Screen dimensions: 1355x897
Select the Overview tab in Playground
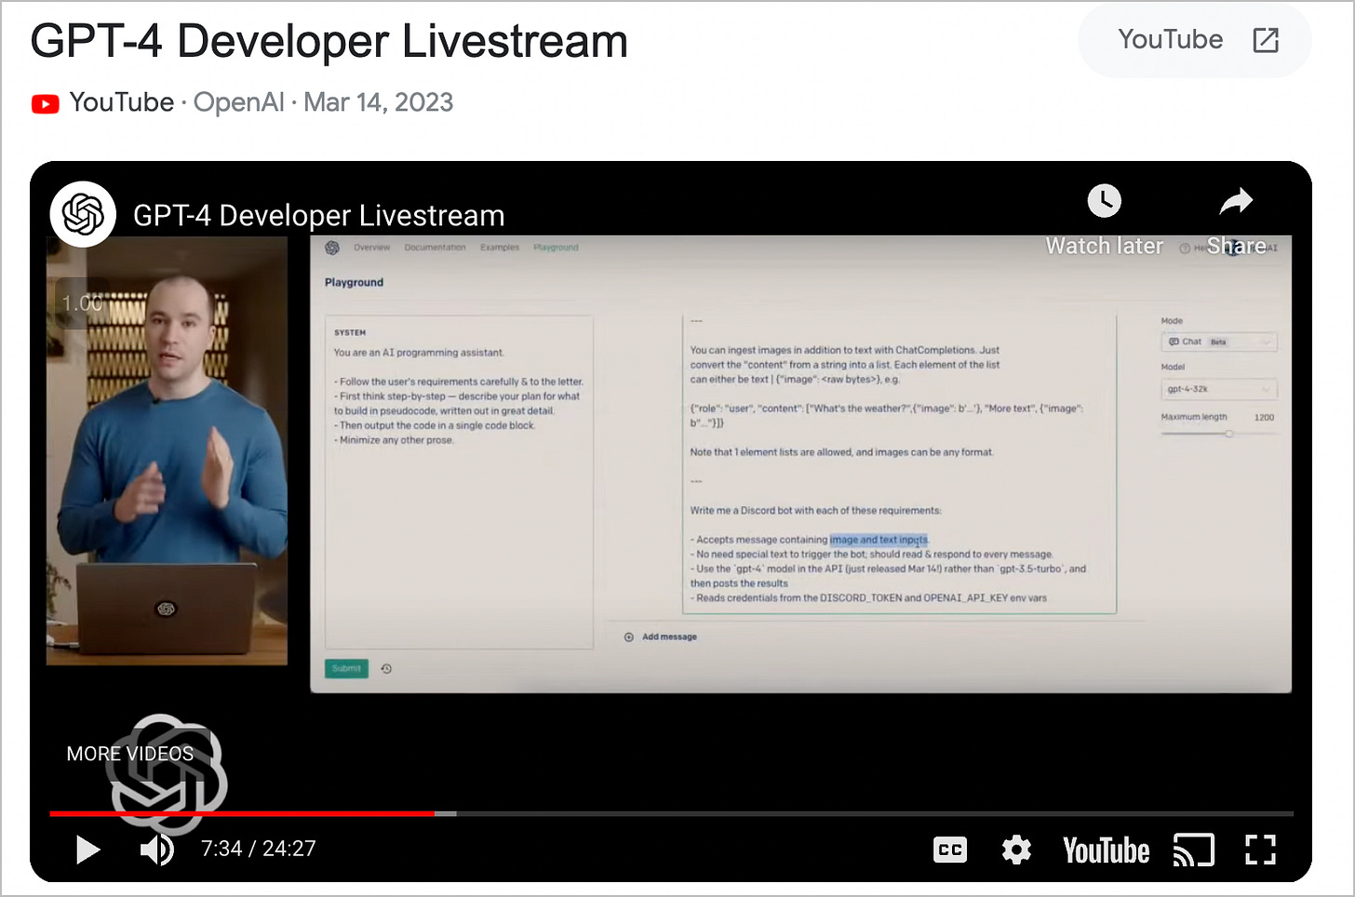pos(371,248)
